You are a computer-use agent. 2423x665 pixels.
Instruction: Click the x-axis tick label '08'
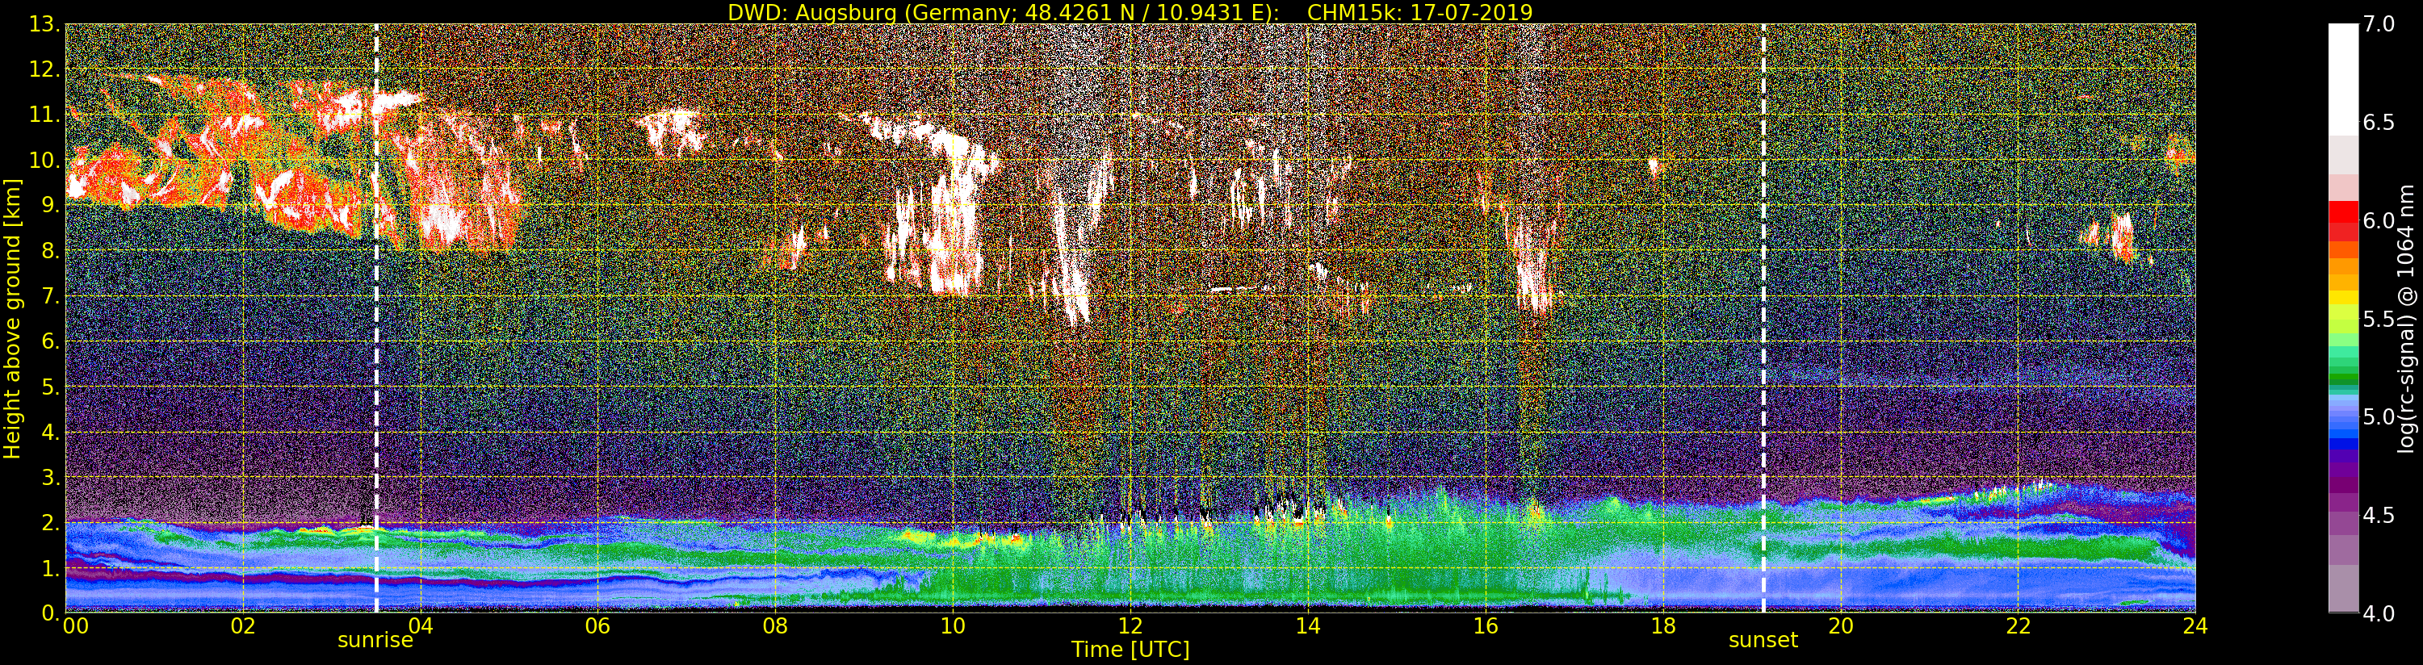coord(775,625)
